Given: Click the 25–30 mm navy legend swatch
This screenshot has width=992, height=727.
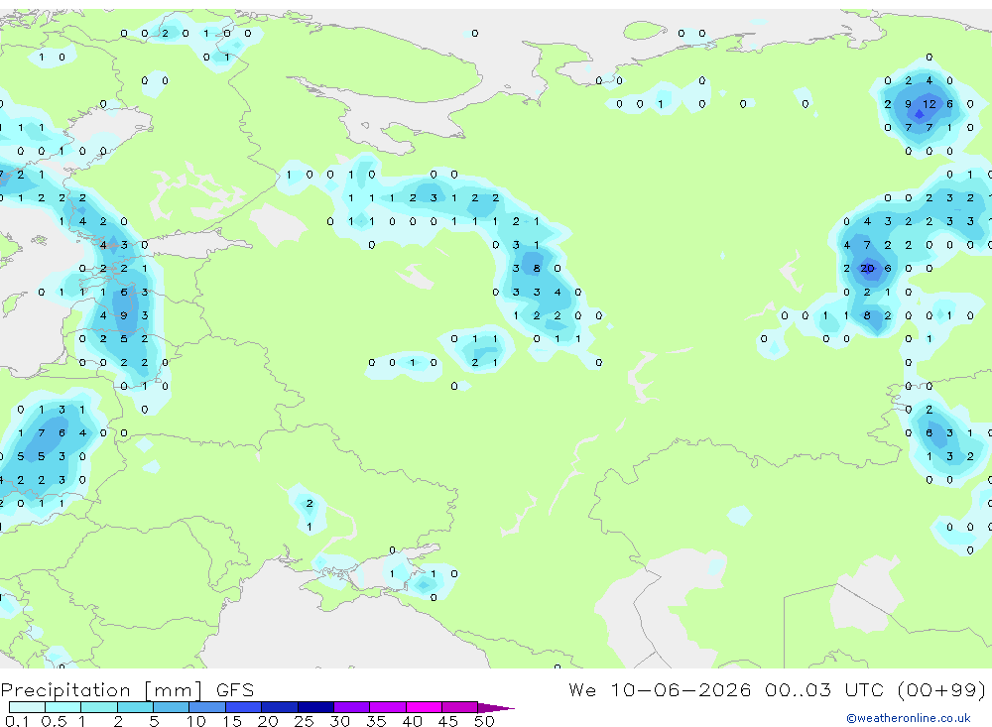Looking at the screenshot, I should [315, 707].
